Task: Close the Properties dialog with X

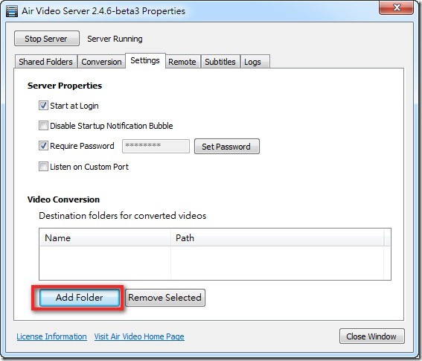Action: click(396, 7)
